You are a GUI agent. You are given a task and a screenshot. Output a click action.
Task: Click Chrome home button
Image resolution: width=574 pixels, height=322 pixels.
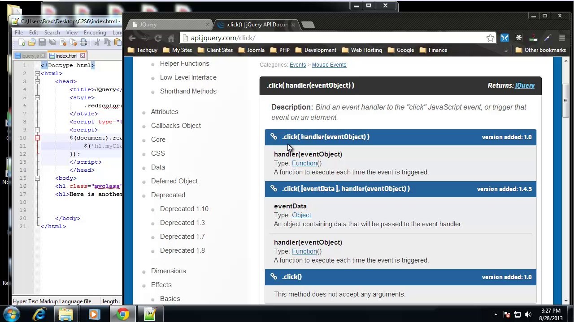[x=171, y=38]
